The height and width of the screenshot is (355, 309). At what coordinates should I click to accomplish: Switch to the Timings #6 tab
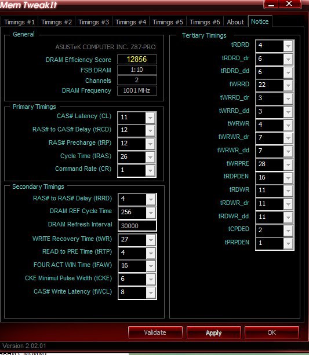coord(205,22)
